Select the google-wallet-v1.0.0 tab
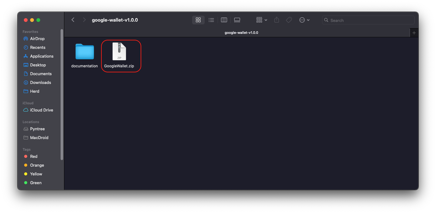This screenshot has height=213, width=436. click(x=241, y=33)
